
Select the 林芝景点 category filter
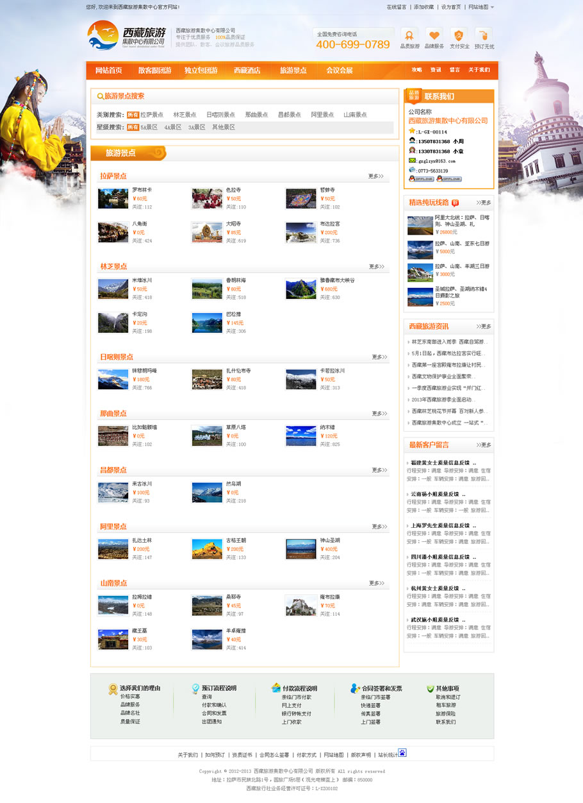[185, 115]
